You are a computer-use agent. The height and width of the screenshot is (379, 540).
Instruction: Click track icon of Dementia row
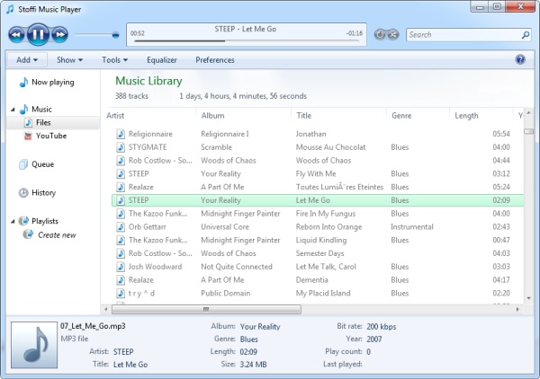click(x=121, y=280)
